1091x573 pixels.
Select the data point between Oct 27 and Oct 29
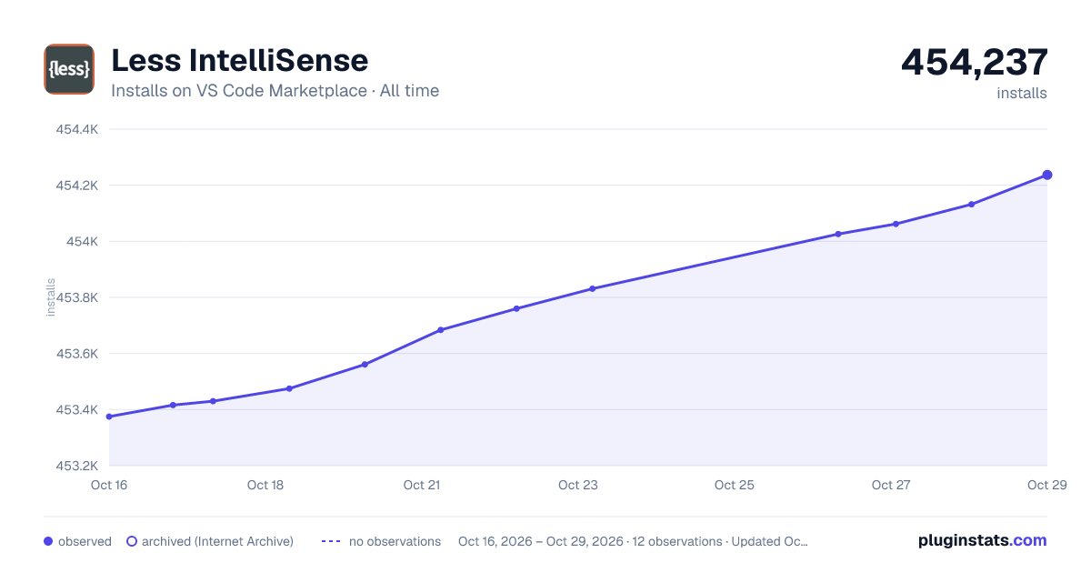point(972,204)
